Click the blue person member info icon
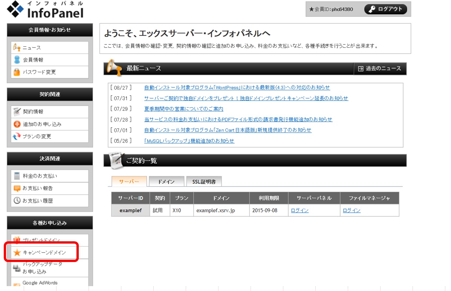This screenshot has height=291, width=451. (17, 60)
